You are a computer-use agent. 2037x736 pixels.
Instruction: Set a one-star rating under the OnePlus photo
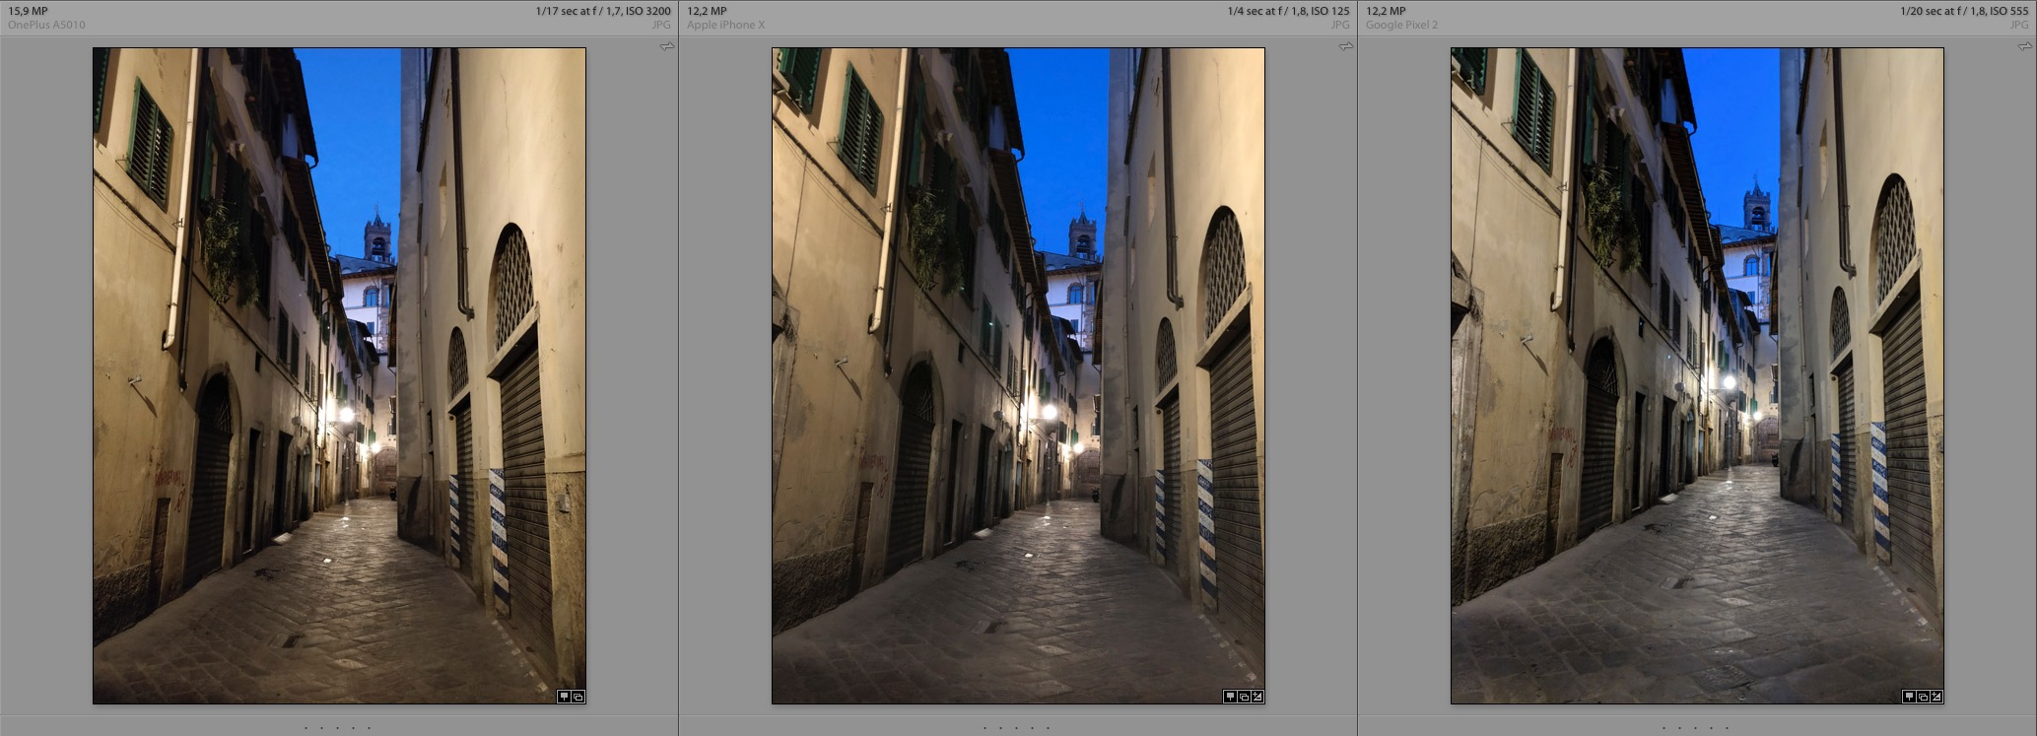[306, 728]
